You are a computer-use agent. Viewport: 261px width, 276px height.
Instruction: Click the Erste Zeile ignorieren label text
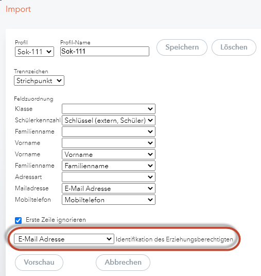[x=56, y=220]
